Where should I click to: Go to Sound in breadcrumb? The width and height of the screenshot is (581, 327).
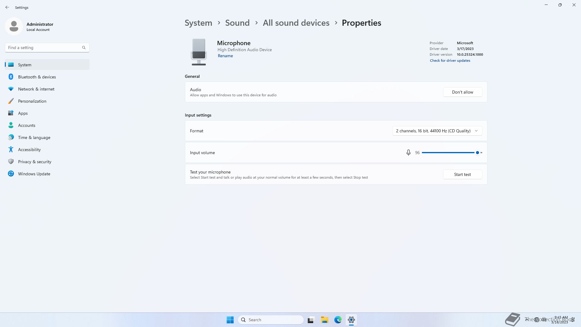237,23
